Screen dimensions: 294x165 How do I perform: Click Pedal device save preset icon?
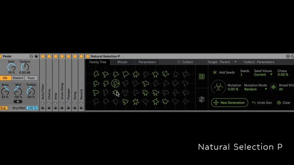point(36,56)
